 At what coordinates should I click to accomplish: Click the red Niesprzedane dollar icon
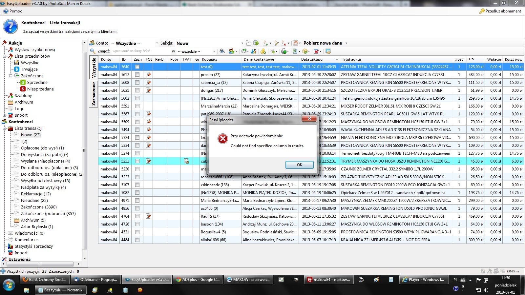tap(23, 89)
